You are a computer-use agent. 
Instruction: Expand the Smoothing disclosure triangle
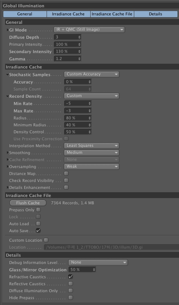(8, 153)
